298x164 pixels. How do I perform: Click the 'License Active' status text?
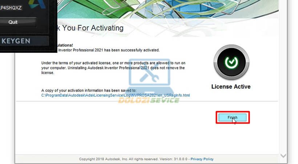point(231,87)
